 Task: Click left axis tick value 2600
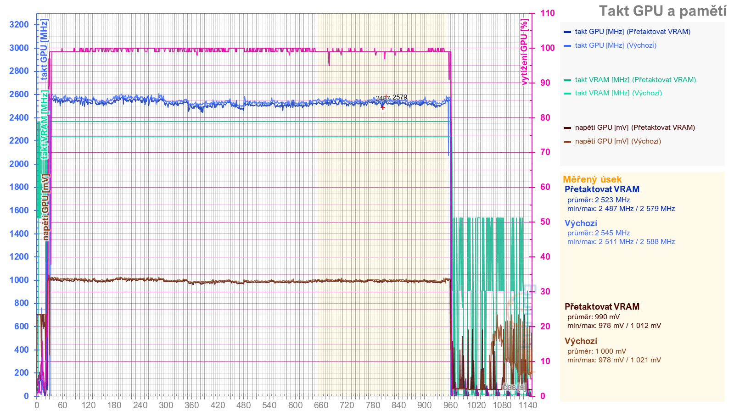19,94
